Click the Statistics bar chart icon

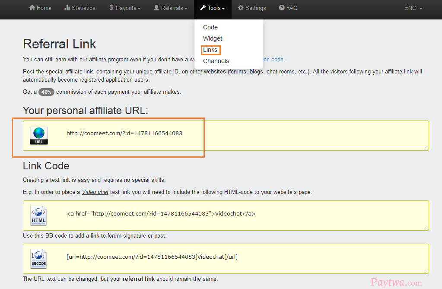pos(67,8)
